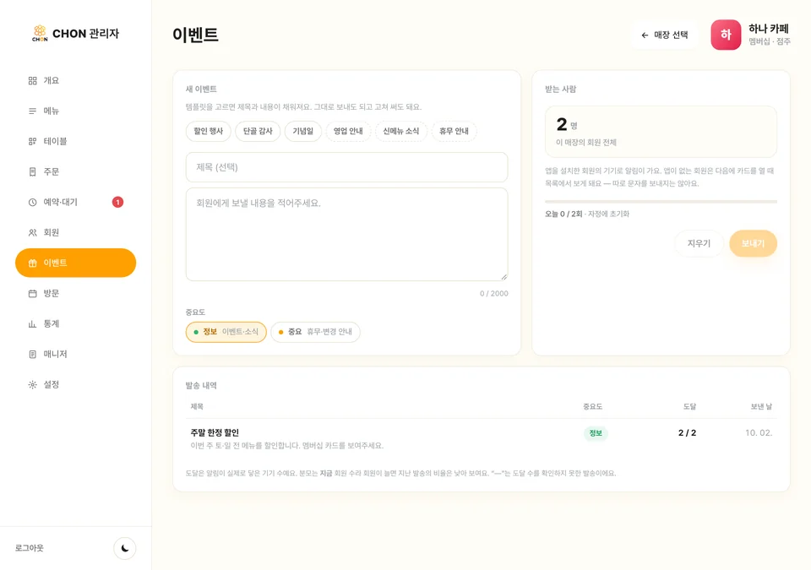Click the 개요 overview grid icon
The width and height of the screenshot is (811, 570).
point(33,81)
